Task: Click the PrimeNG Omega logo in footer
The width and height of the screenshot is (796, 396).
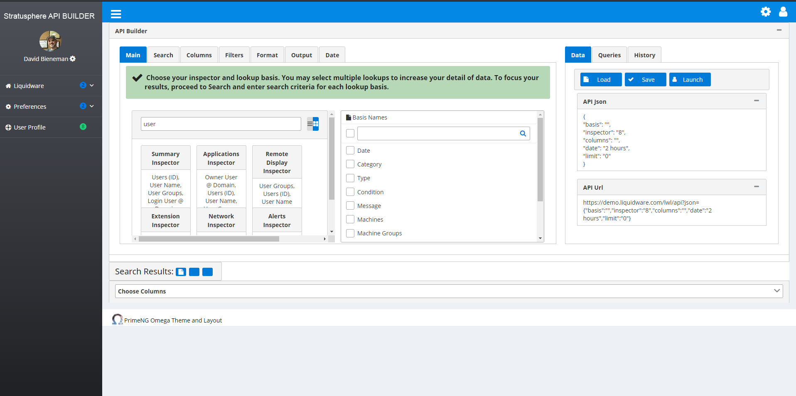Action: (x=118, y=319)
